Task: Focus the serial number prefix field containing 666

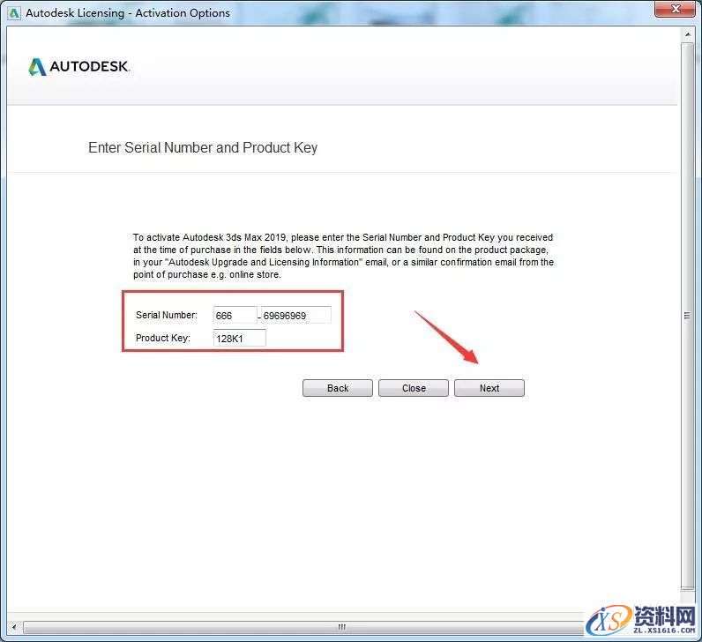Action: (235, 315)
